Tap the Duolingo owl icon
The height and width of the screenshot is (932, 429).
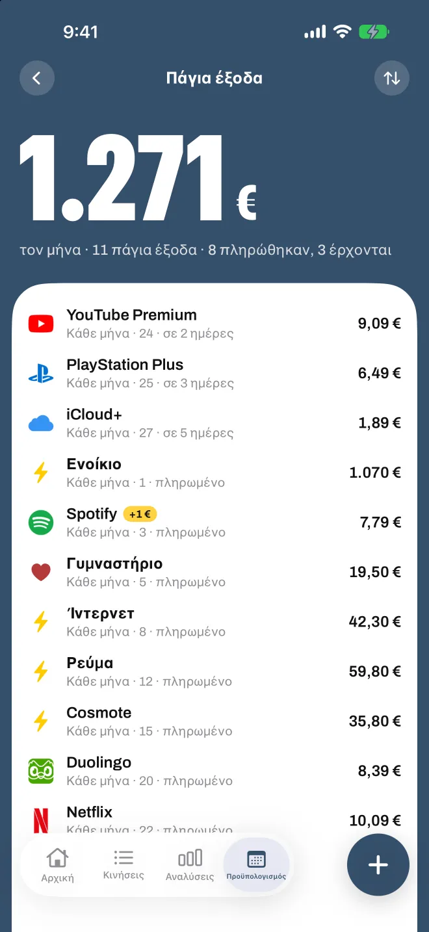pos(41,771)
